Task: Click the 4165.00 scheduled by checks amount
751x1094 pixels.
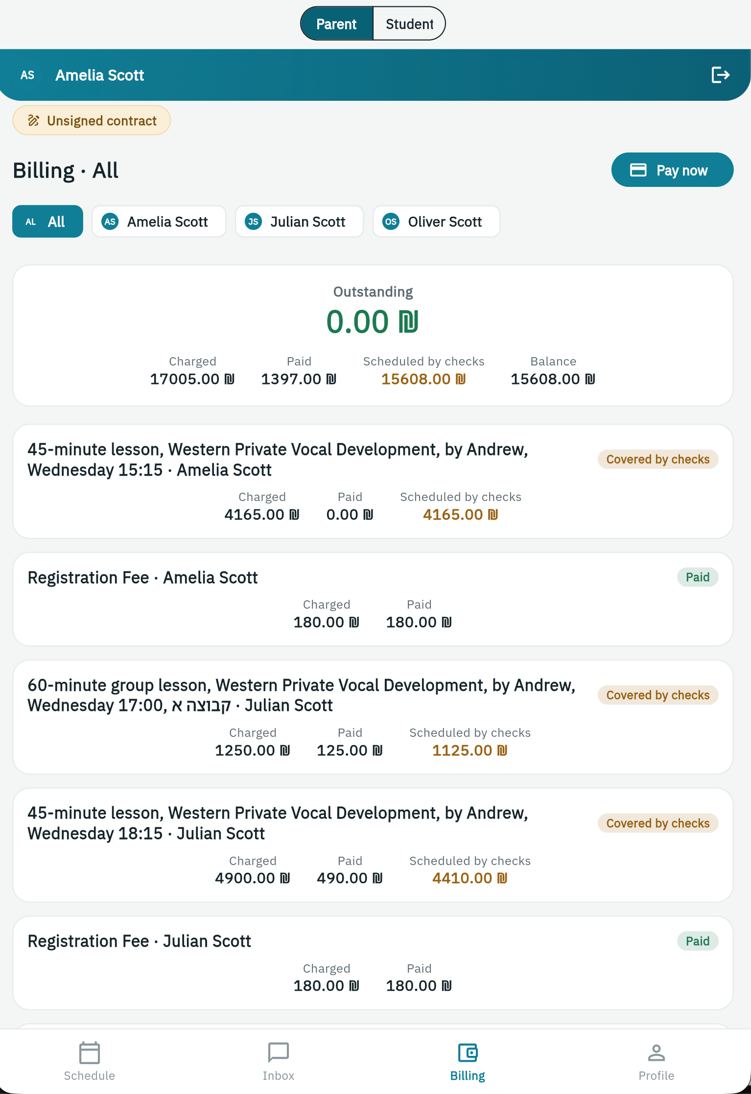Action: (x=461, y=514)
